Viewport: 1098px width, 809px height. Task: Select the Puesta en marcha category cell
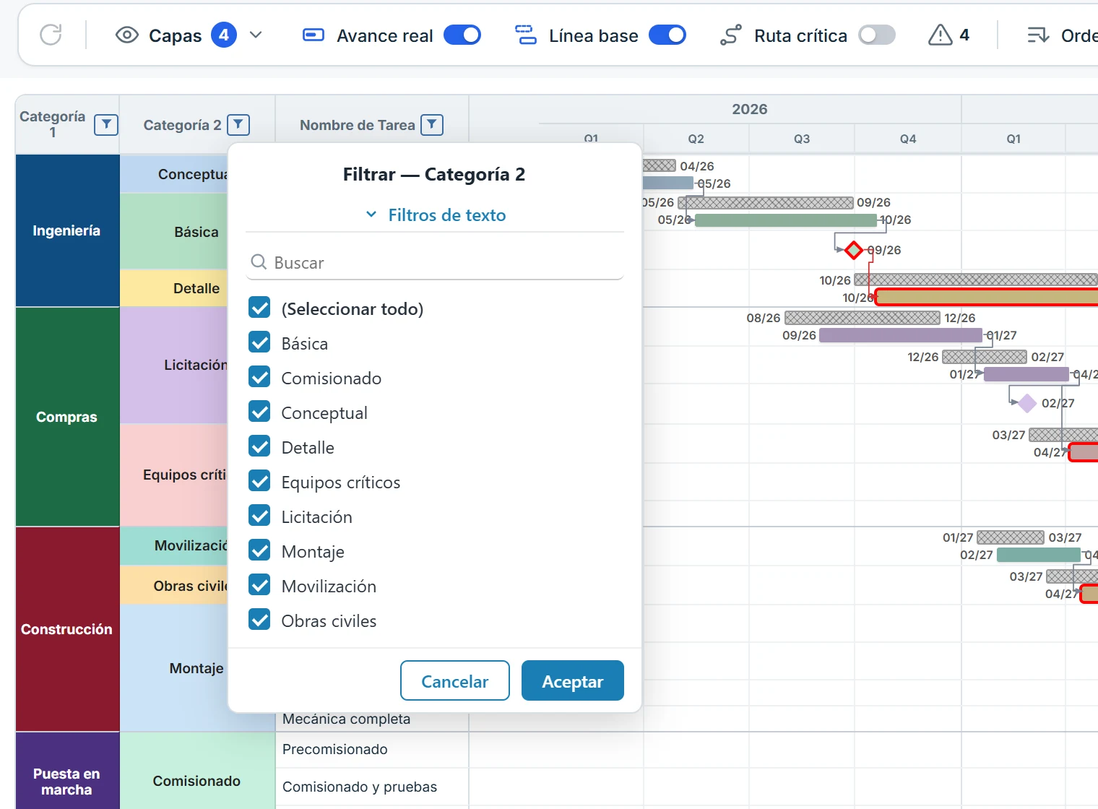(x=67, y=771)
